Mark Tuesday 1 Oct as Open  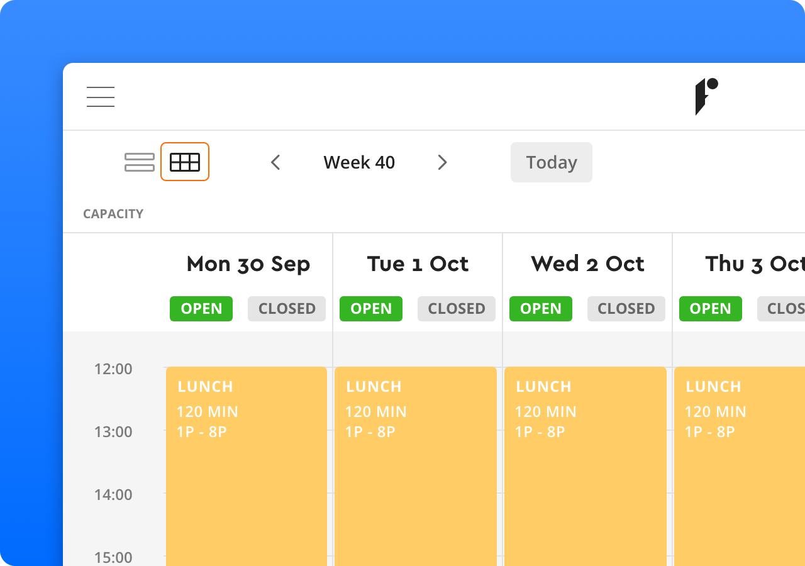click(371, 309)
